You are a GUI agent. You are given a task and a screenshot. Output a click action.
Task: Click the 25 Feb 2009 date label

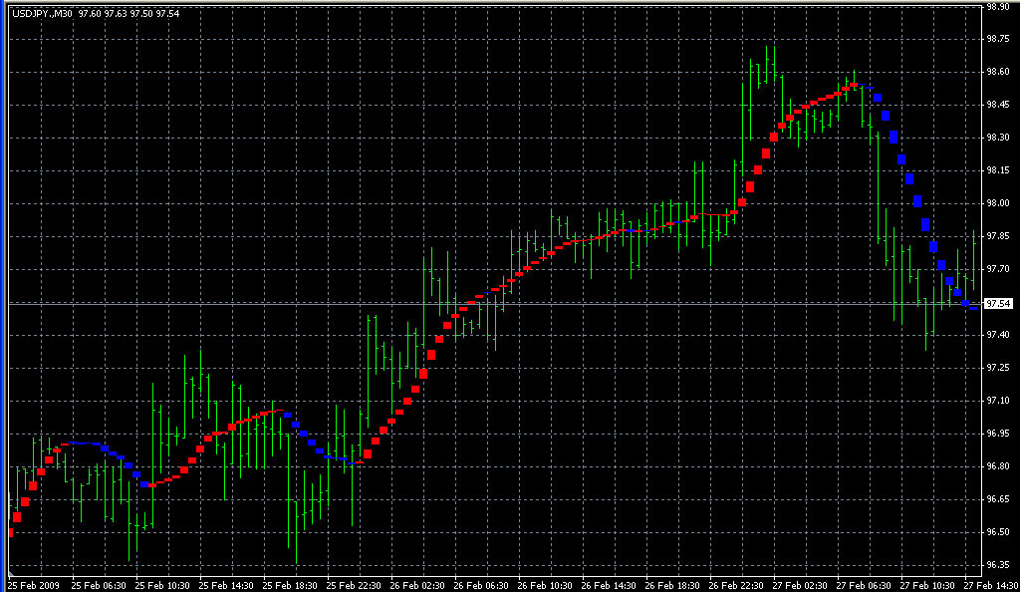tap(33, 585)
